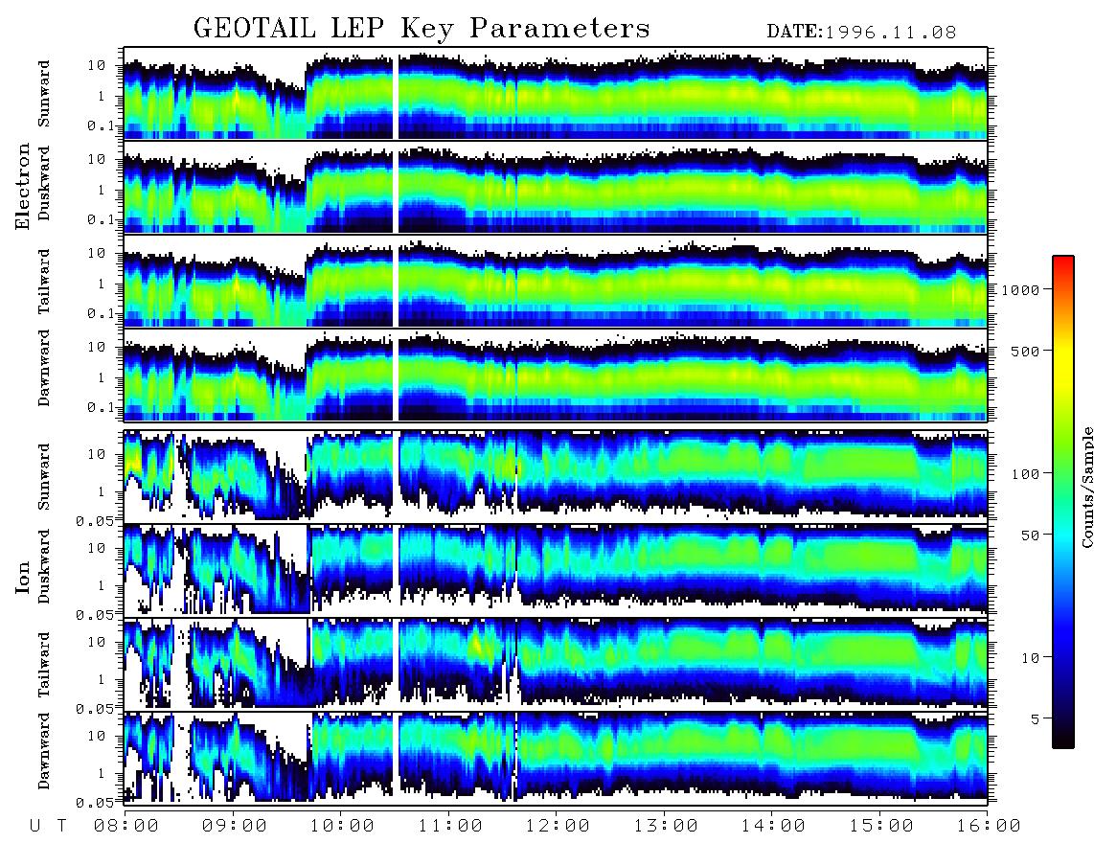Select the Ion Duskward panel label

click(44, 567)
